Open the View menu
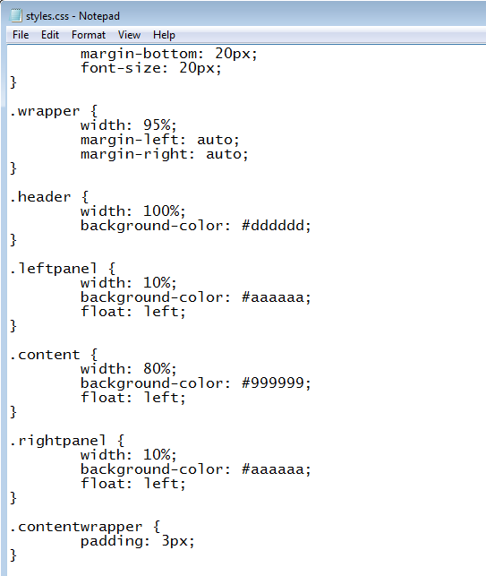 (129, 35)
